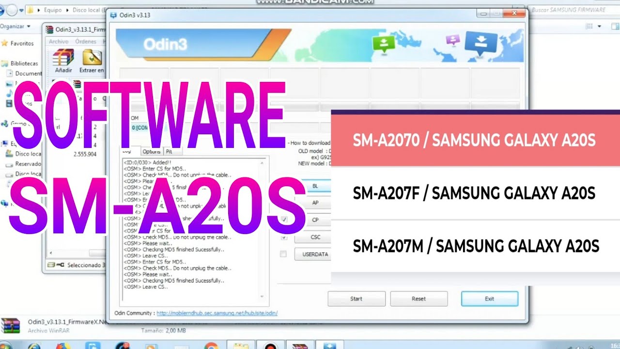Click the Explorer forward navigation arrow

click(11, 9)
